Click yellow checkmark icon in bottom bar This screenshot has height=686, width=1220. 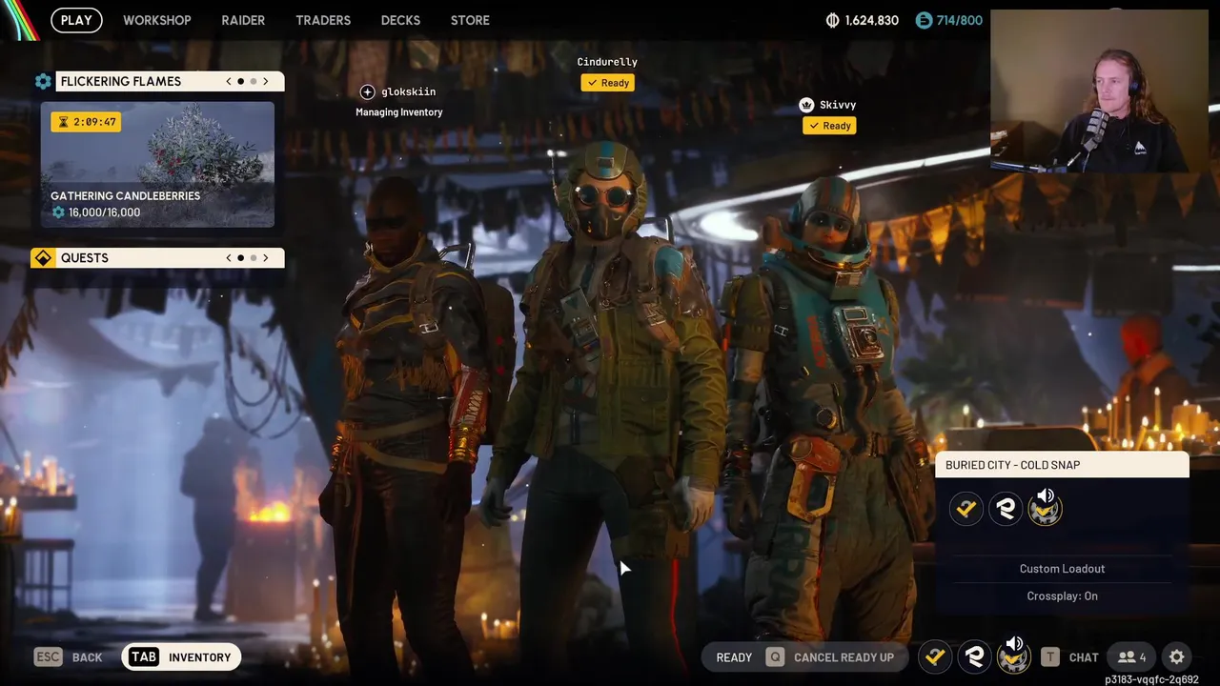[x=935, y=656]
